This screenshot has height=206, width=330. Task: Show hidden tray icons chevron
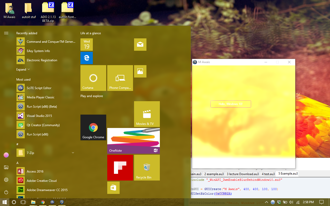pyautogui.click(x=267, y=202)
